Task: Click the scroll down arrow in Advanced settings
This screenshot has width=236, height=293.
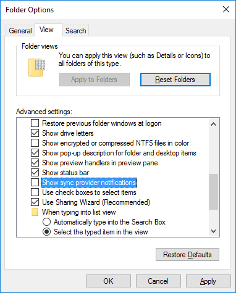Action: pyautogui.click(x=214, y=231)
